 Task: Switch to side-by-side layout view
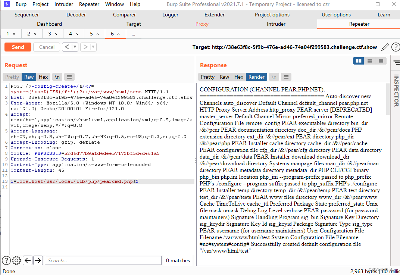[359, 61]
